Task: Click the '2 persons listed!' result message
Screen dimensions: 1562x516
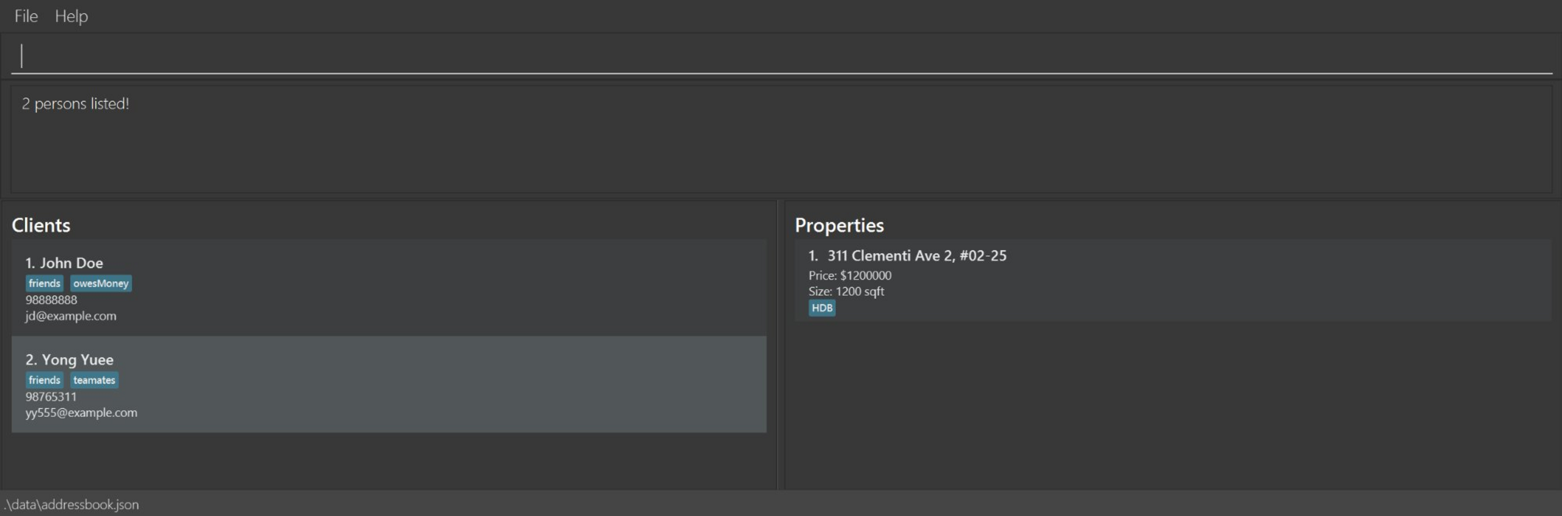Action: point(75,104)
